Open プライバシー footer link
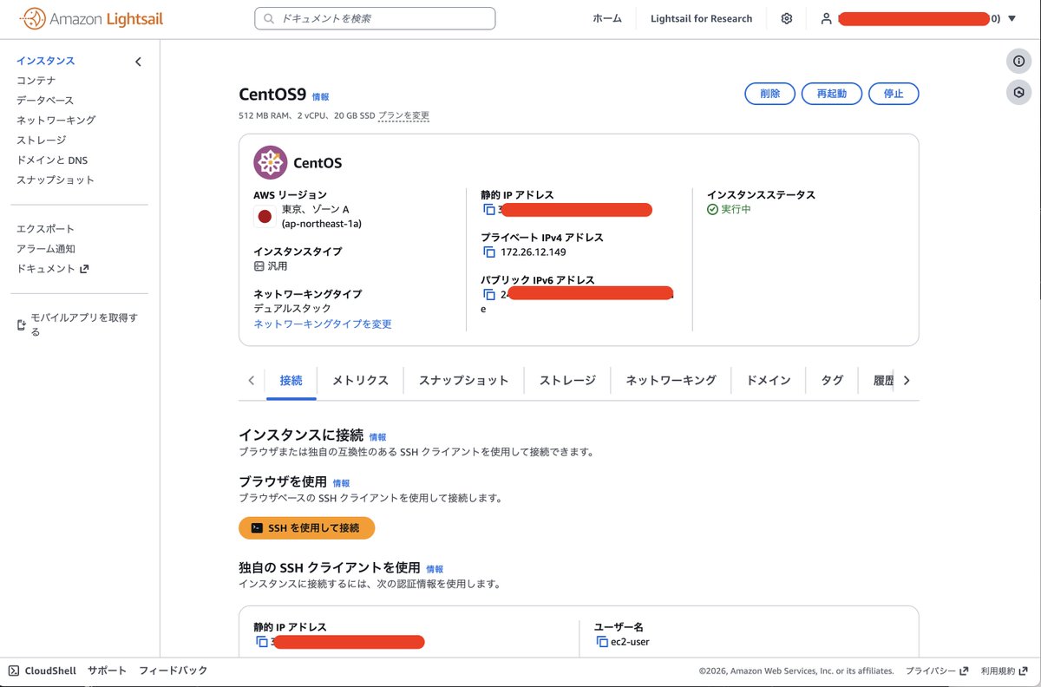This screenshot has height=687, width=1041. pyautogui.click(x=937, y=671)
